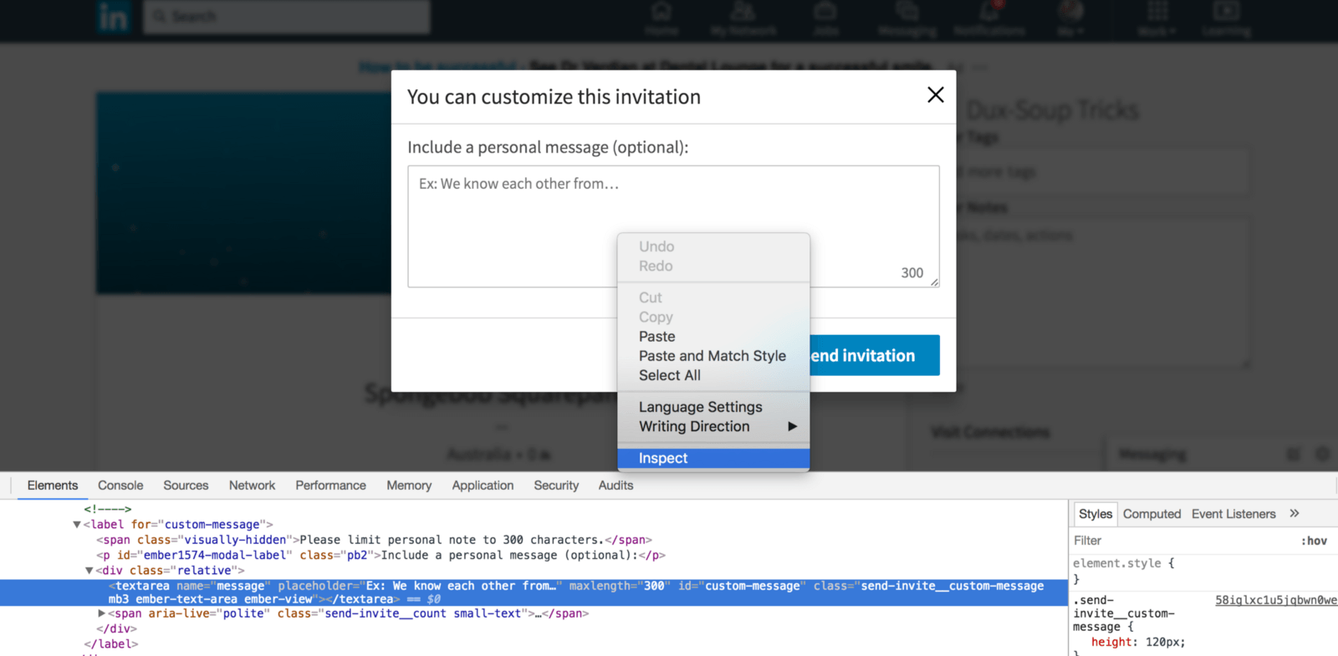Click the comment node <!----> row

click(x=107, y=509)
